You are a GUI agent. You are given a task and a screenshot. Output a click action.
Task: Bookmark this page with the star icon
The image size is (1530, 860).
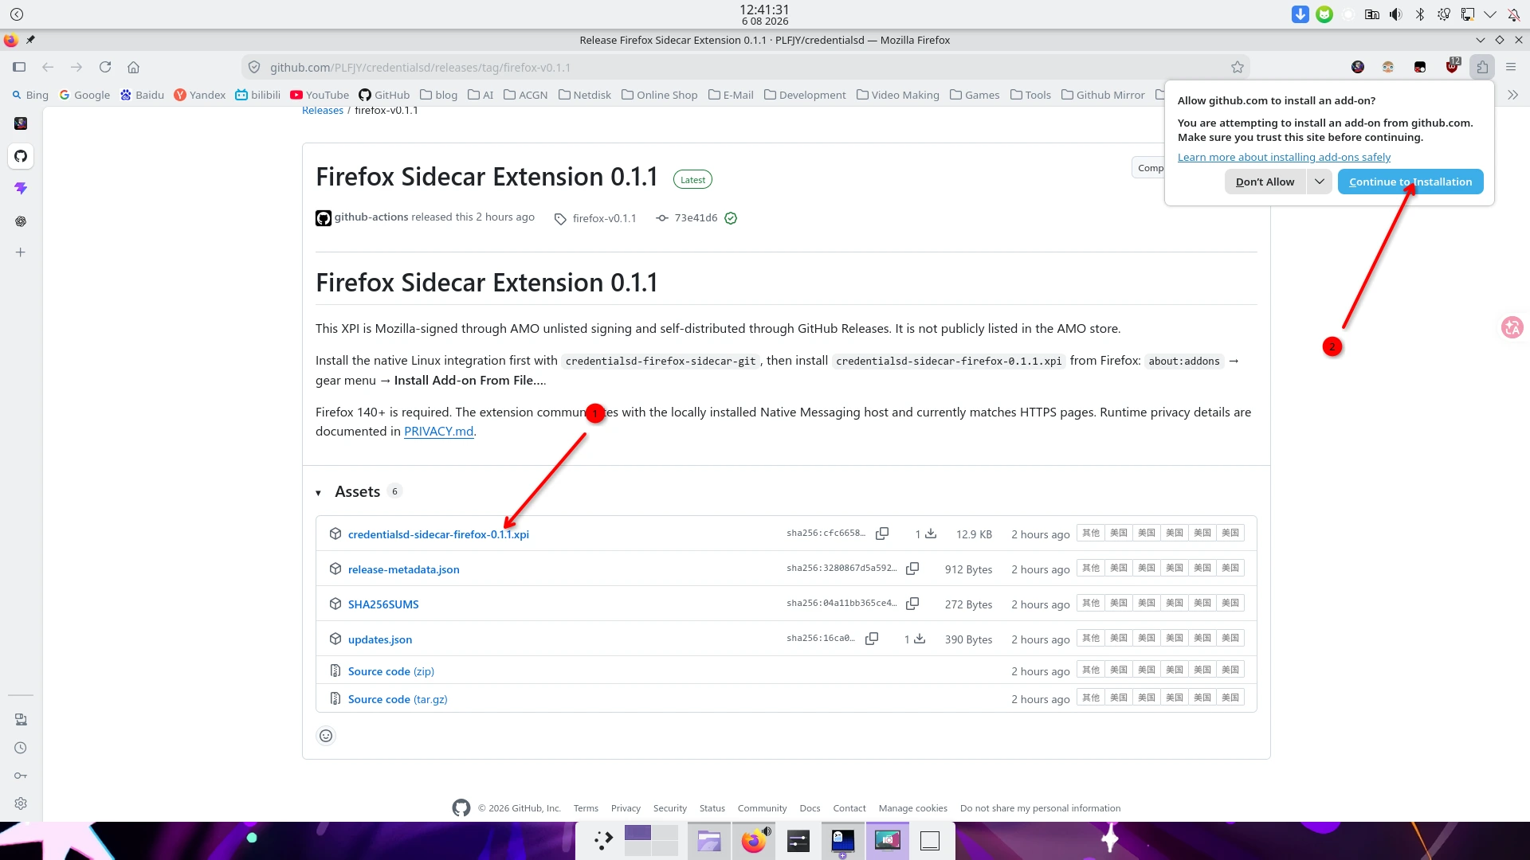tap(1238, 68)
